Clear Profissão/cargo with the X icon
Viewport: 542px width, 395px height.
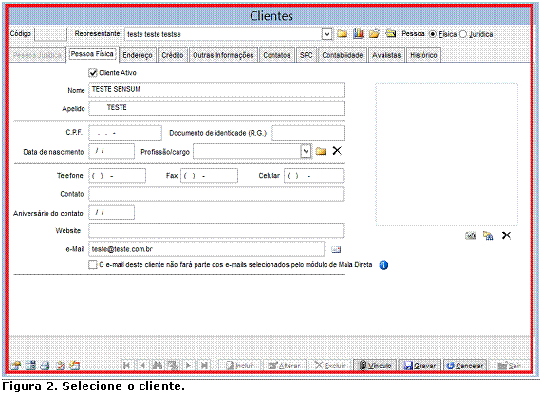(337, 151)
